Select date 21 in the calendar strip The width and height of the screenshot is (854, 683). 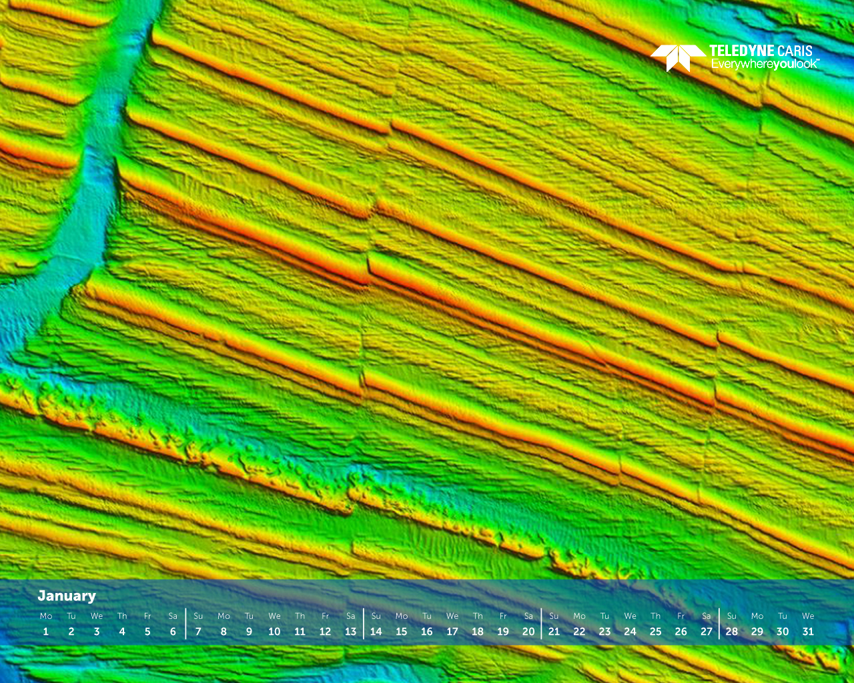point(554,631)
